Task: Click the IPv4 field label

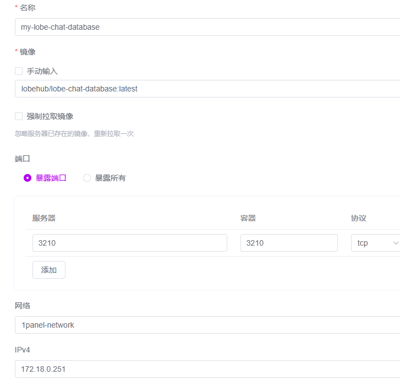Action: click(x=22, y=350)
